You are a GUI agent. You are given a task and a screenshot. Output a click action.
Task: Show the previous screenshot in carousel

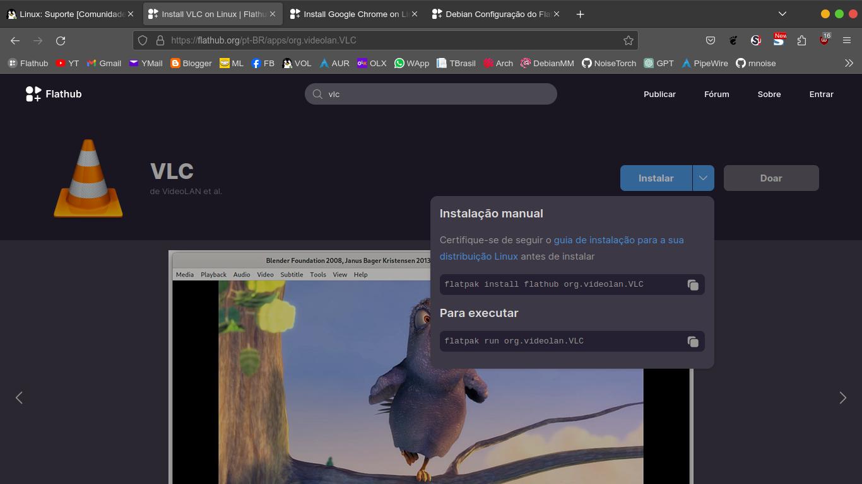pos(19,398)
